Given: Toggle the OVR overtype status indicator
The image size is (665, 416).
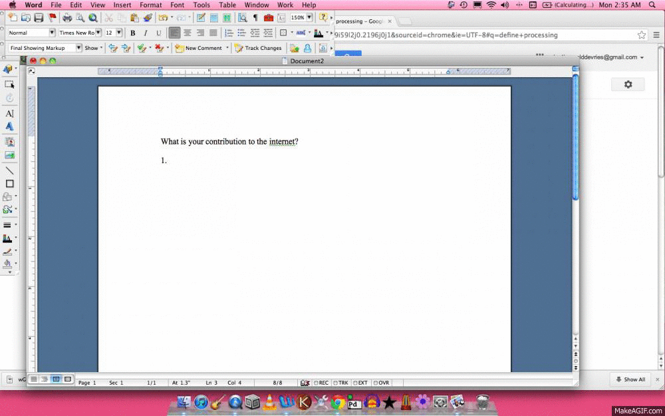Looking at the screenshot, I should 382,383.
